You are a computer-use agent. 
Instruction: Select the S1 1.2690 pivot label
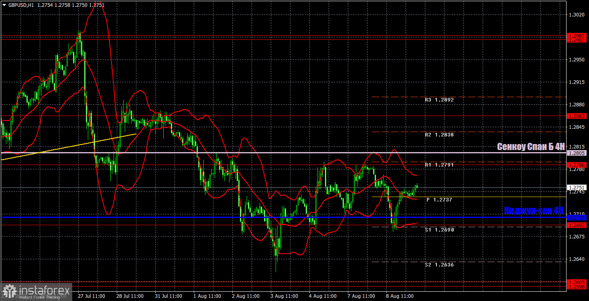click(439, 230)
